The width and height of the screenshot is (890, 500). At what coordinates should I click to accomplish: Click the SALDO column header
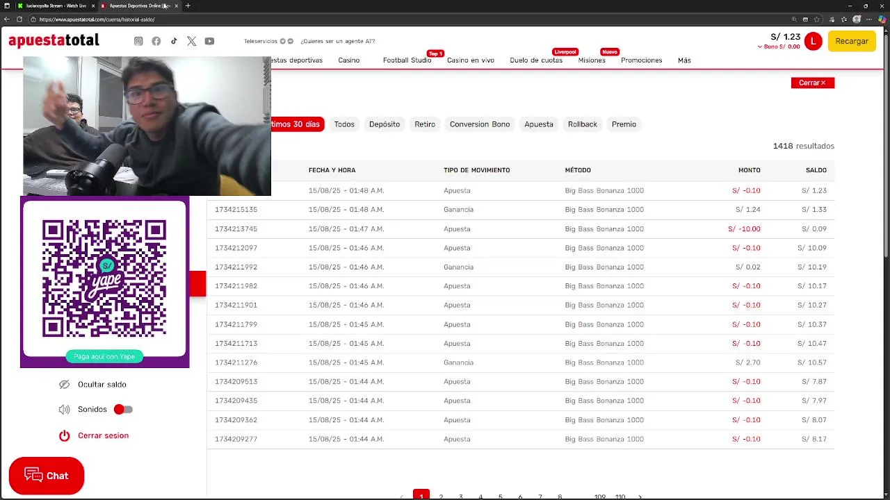[816, 170]
